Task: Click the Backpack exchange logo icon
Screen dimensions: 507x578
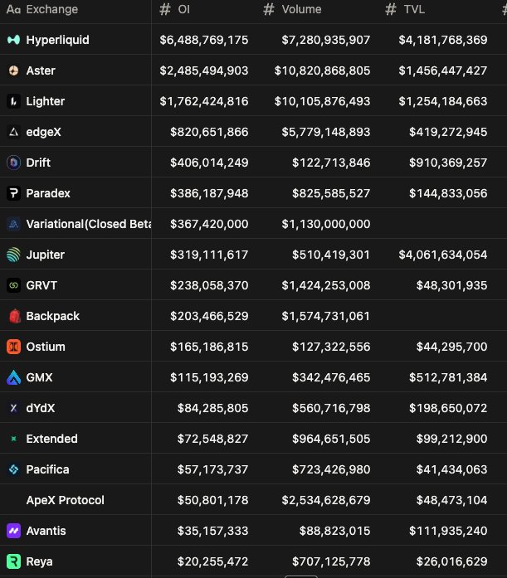Action: 13,316
